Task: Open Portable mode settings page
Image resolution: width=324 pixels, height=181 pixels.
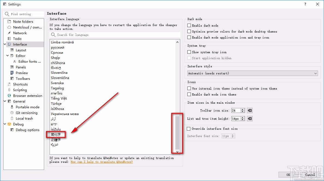Action: pos(27,107)
